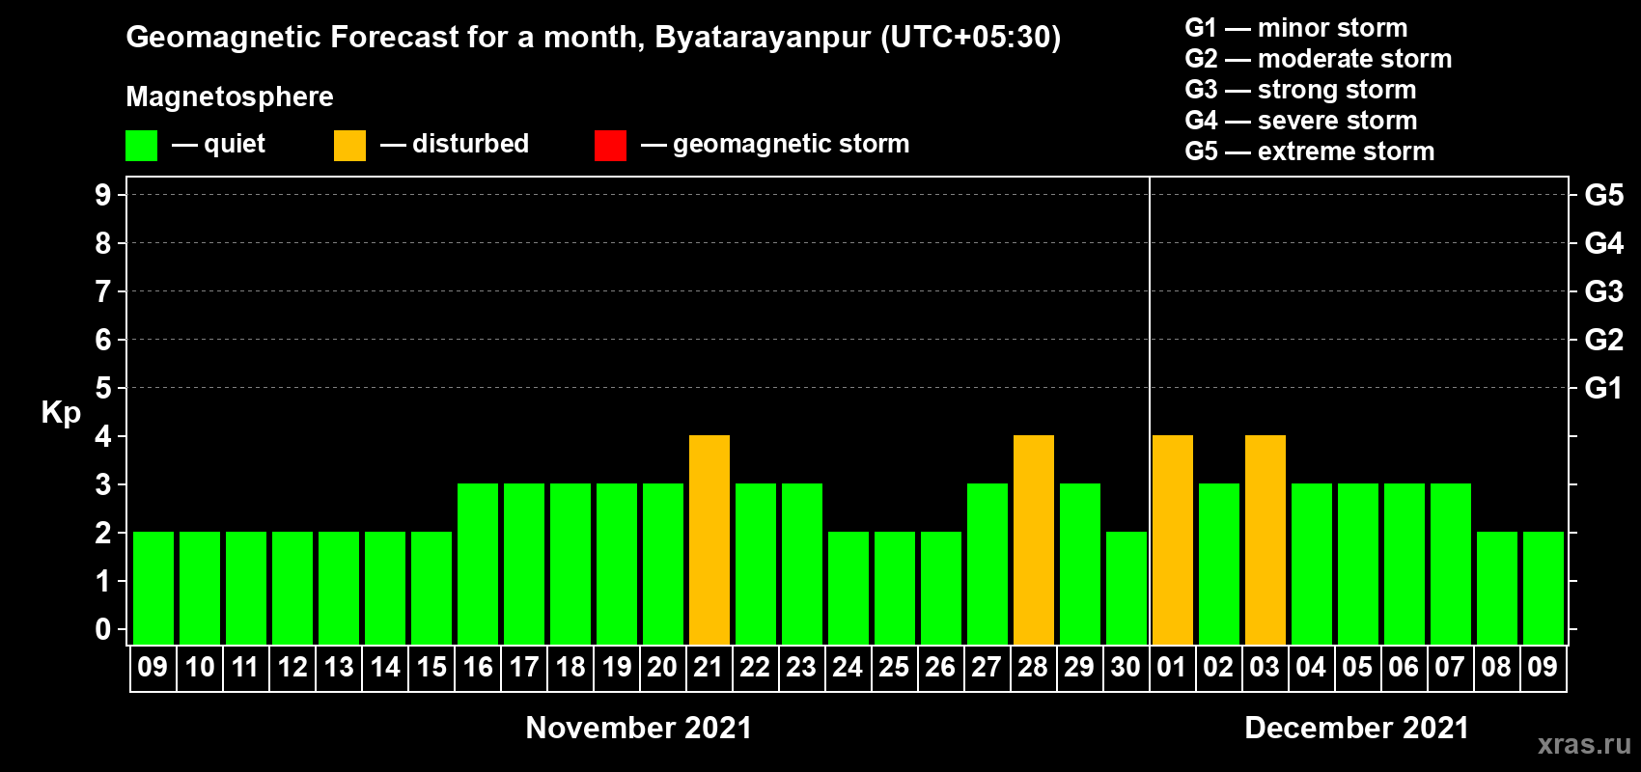The image size is (1641, 772).
Task: Click date label 07 under December
Action: [x=1450, y=668]
